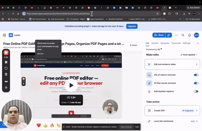Switch to the Settings tab
Viewport: 202px width, 131px height.
(x=186, y=43)
